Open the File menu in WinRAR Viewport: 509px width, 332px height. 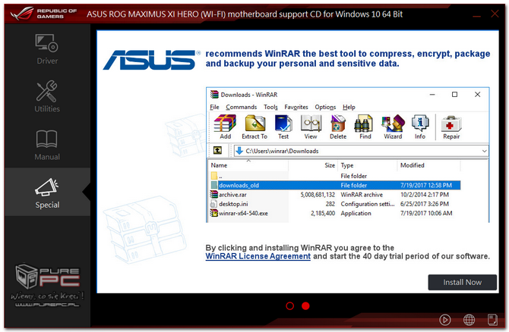[214, 107]
